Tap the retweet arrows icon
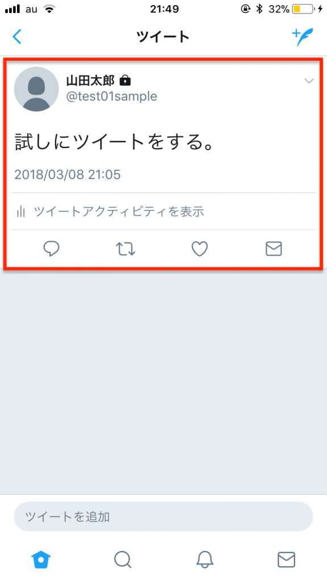 (x=125, y=249)
